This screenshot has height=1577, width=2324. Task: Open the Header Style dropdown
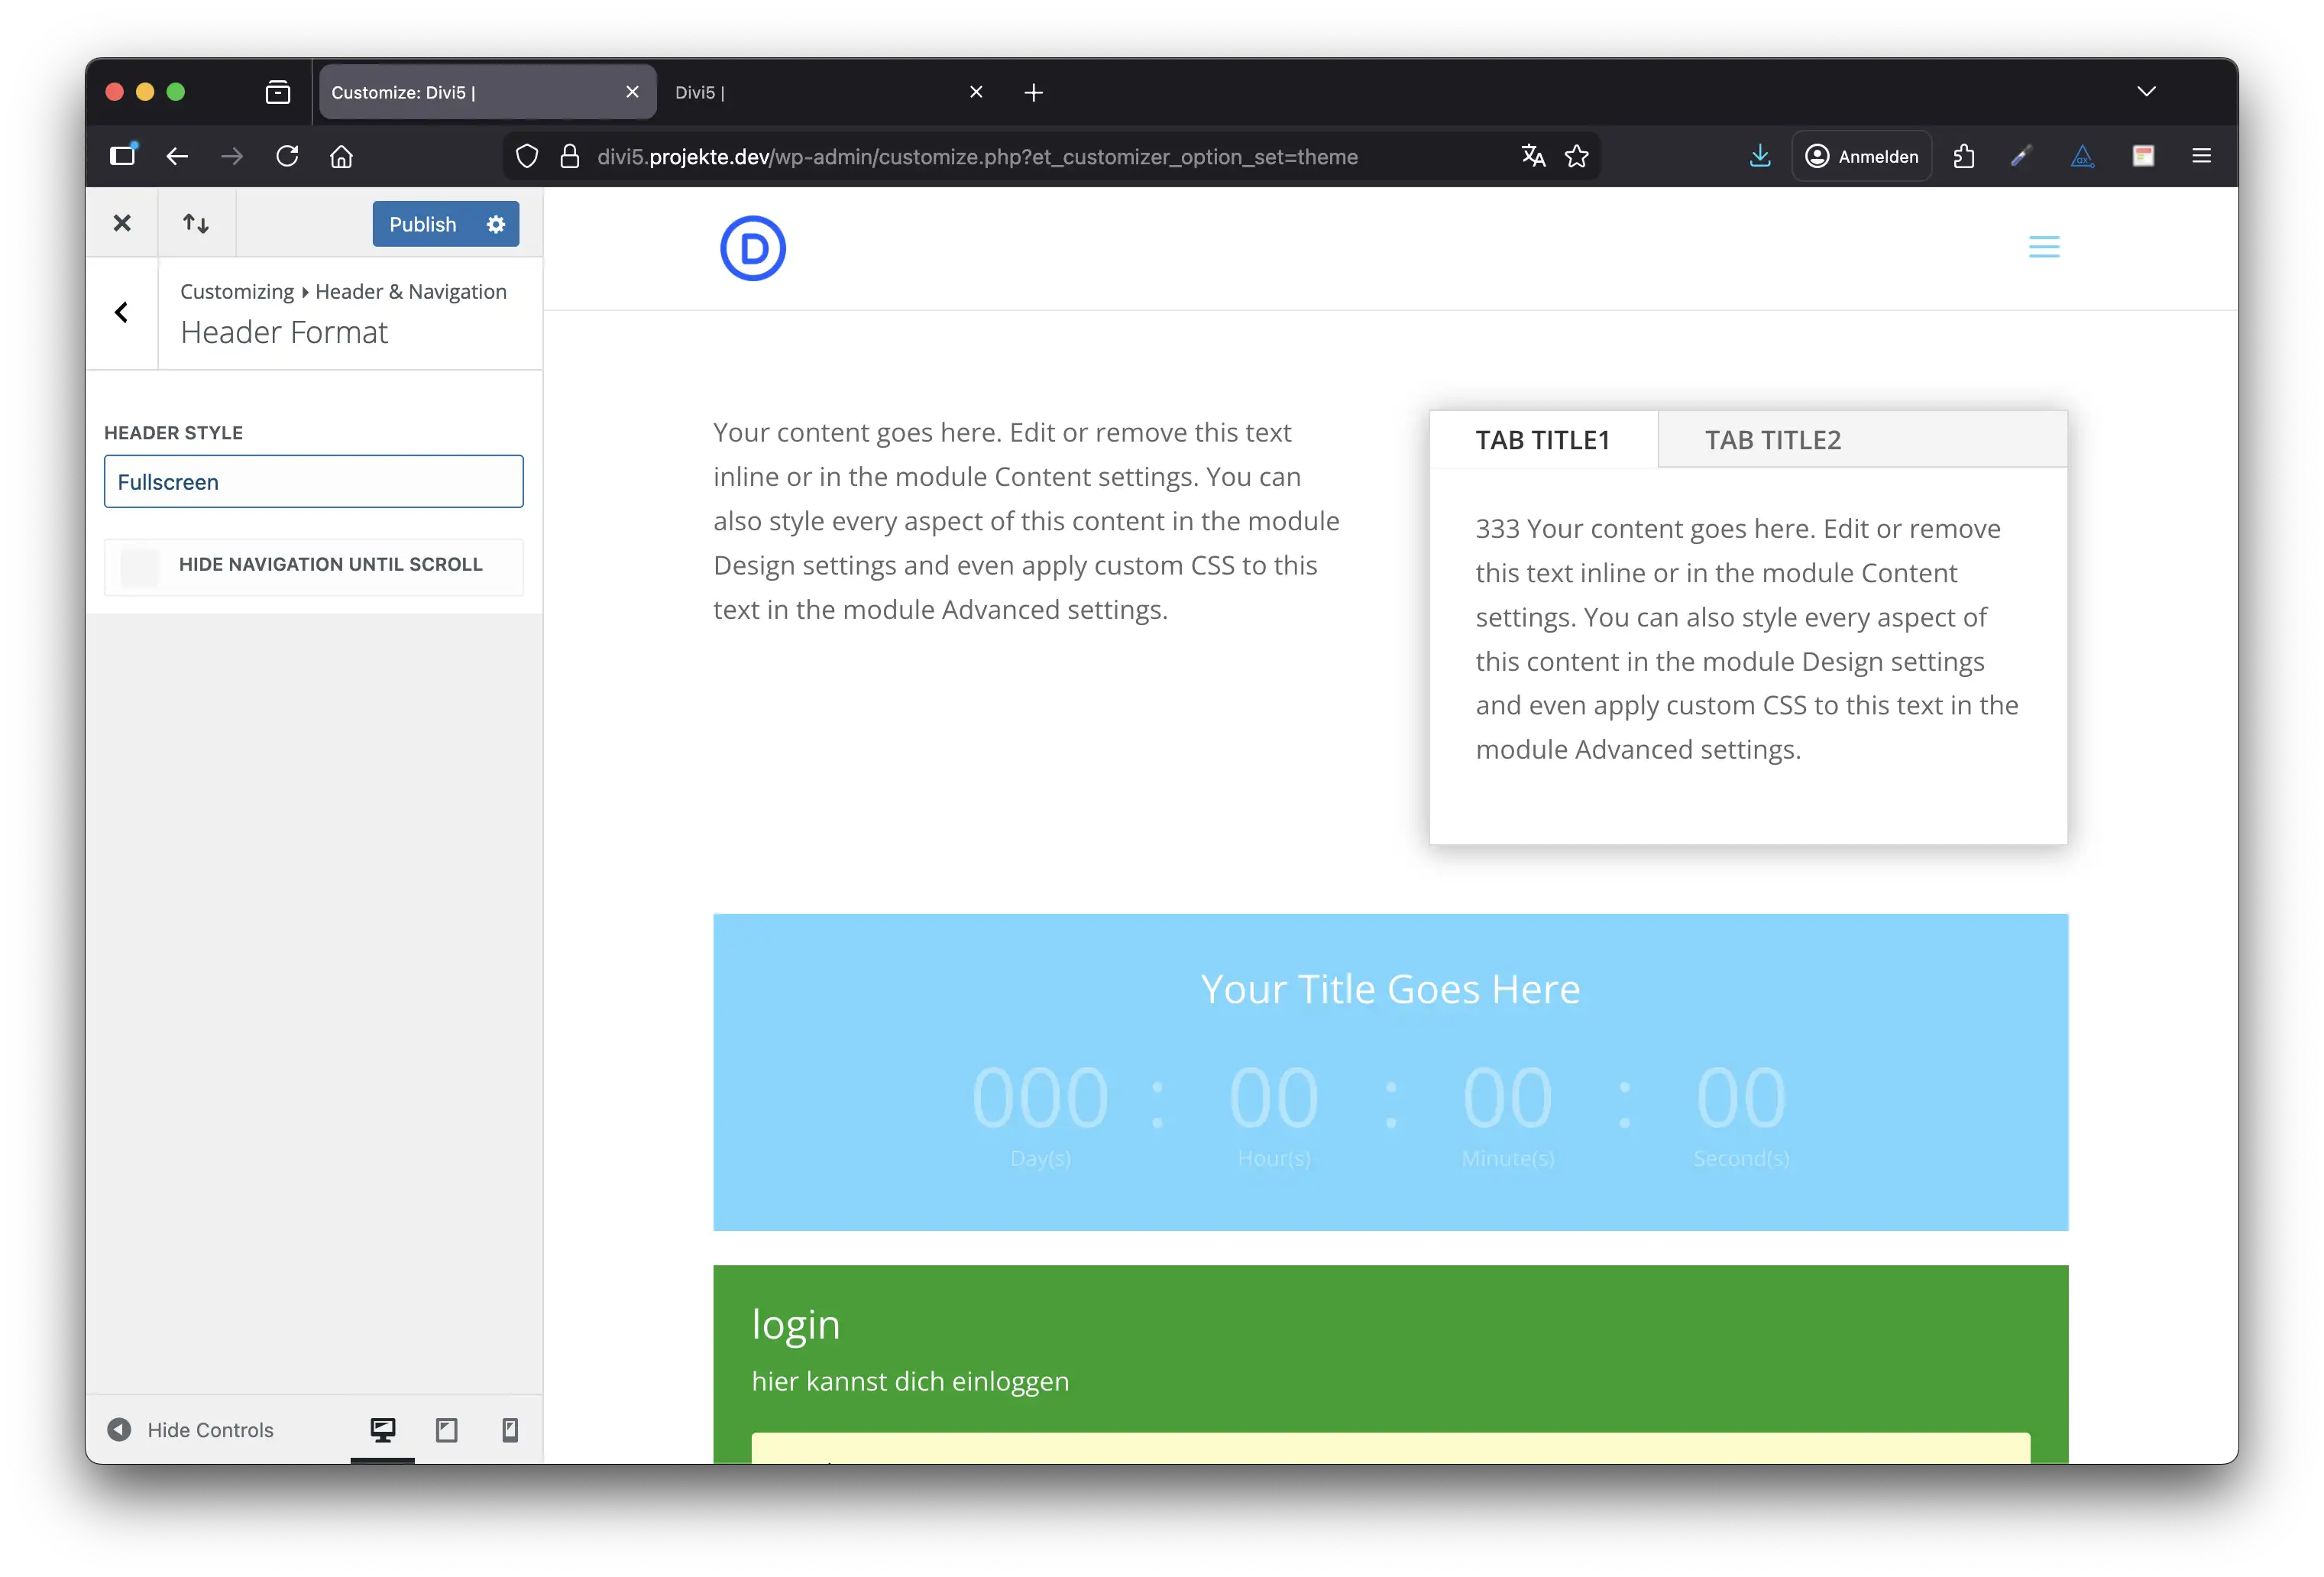pos(313,481)
